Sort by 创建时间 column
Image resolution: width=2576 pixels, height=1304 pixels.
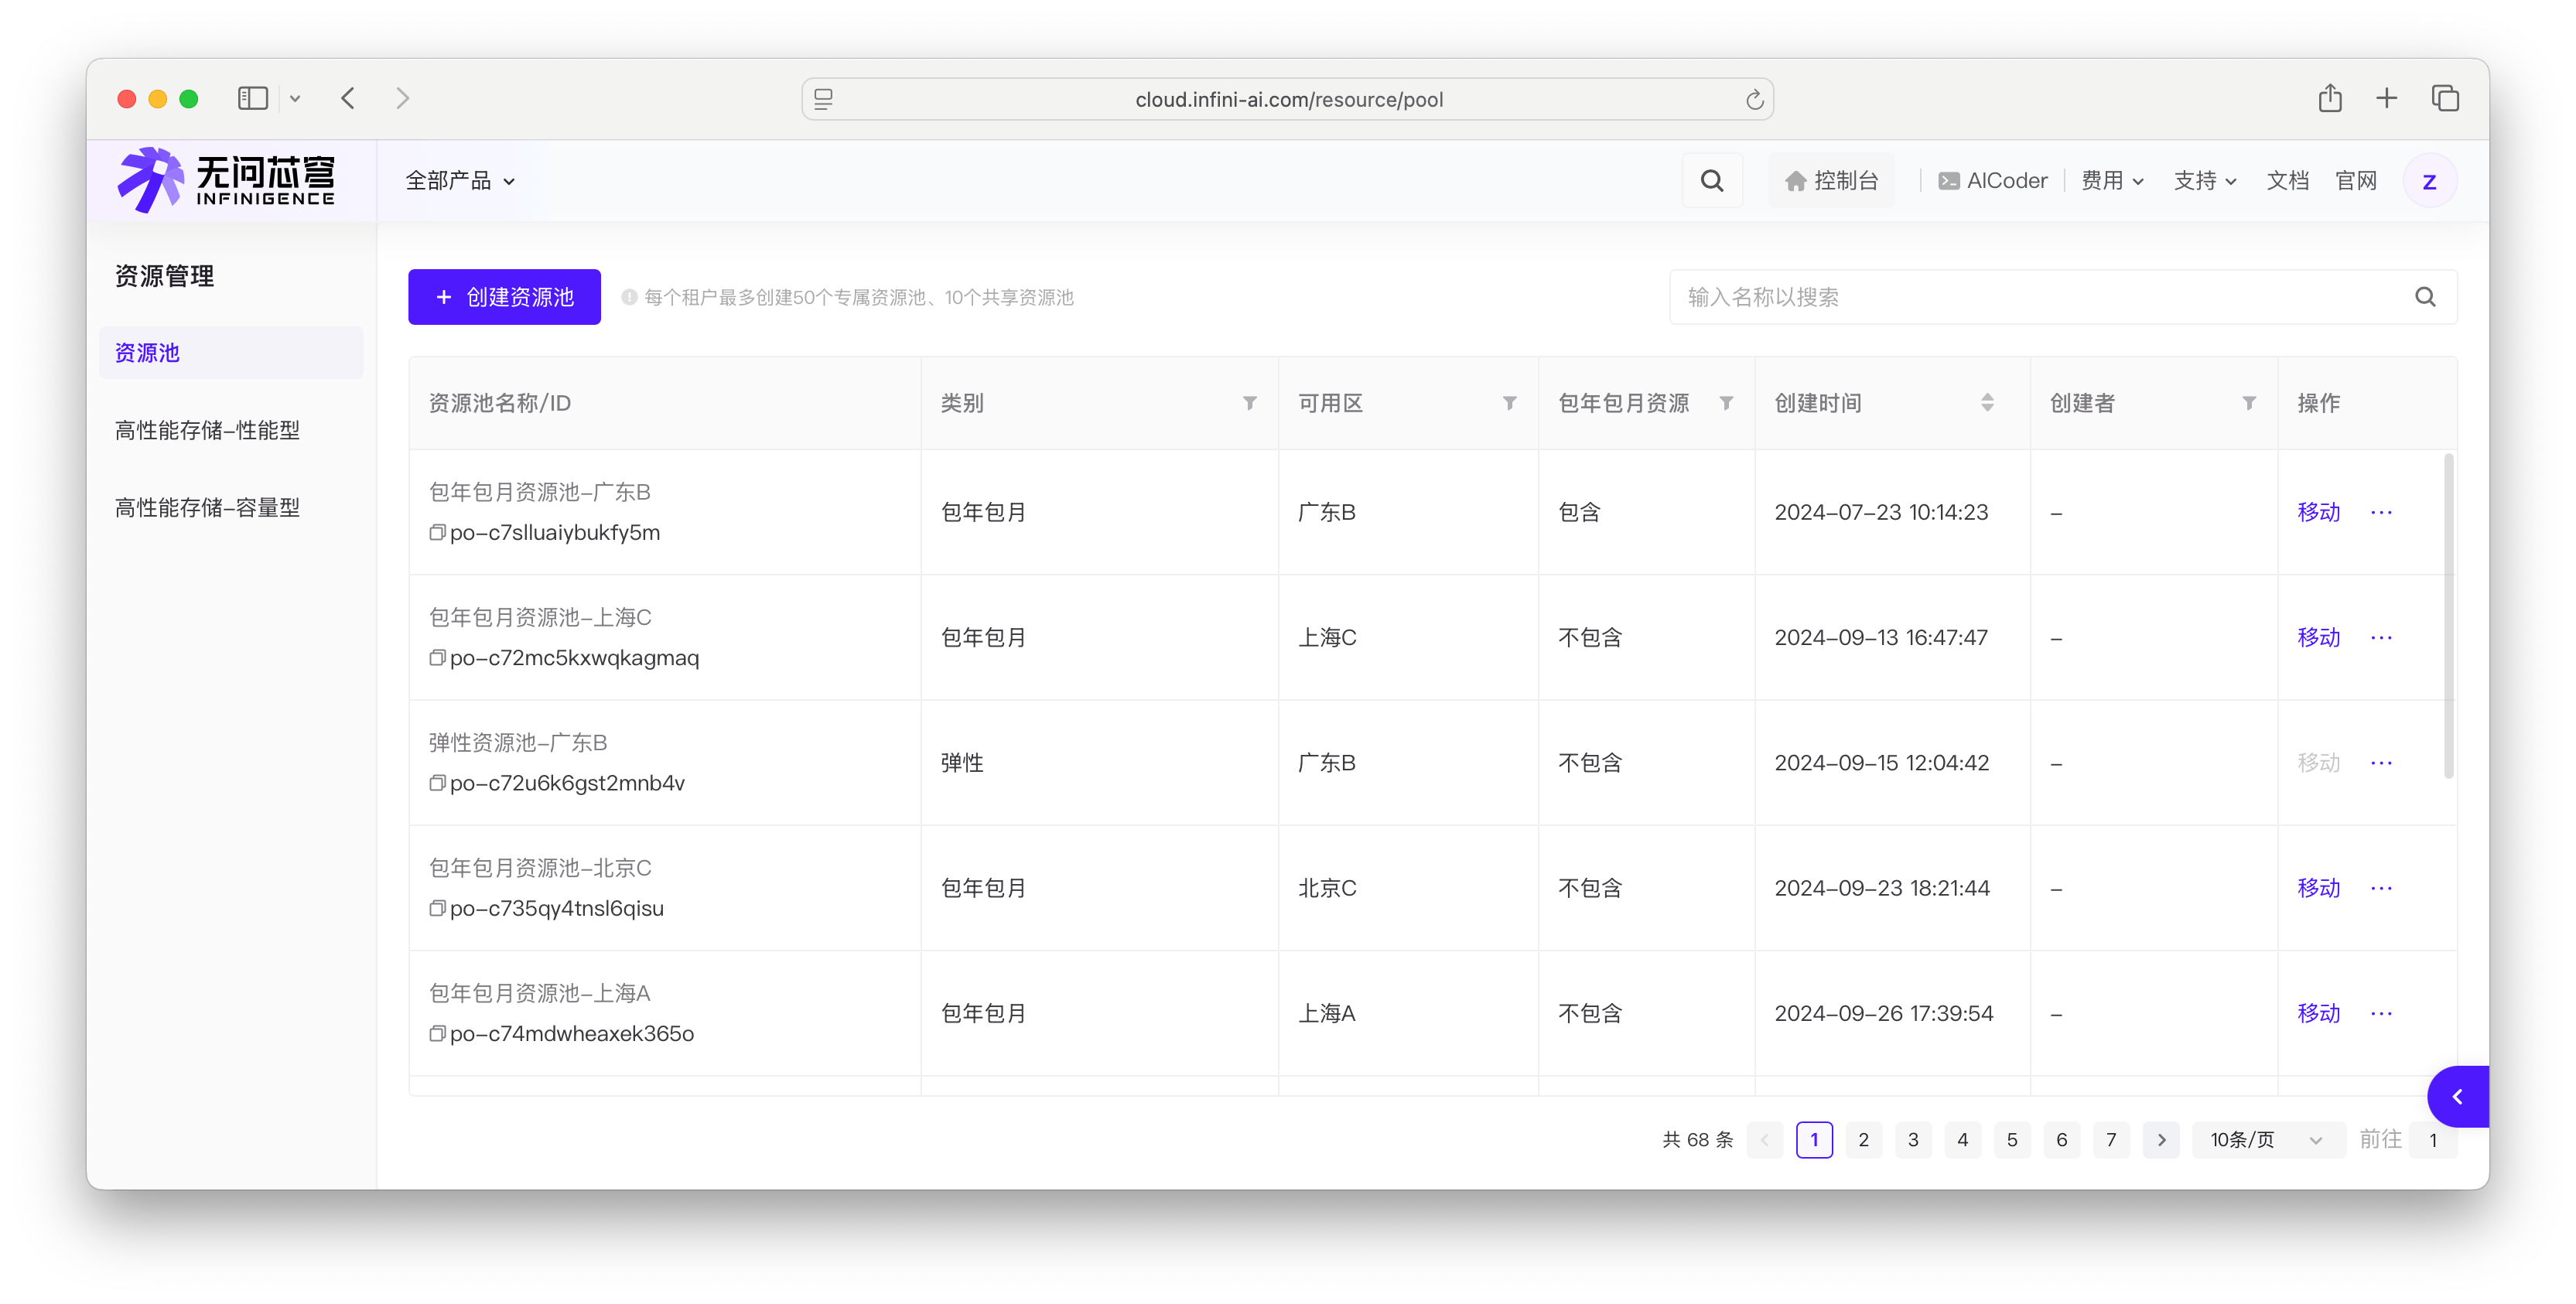click(1986, 403)
